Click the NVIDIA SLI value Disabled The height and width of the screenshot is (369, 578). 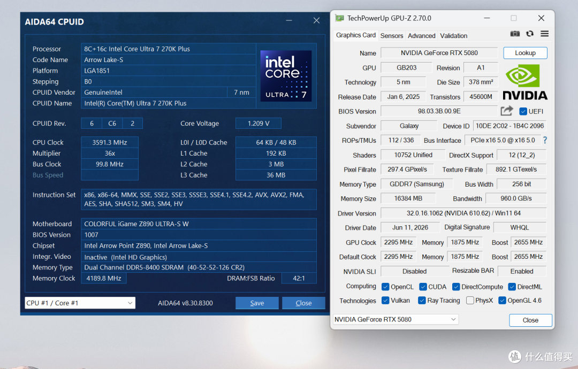pyautogui.click(x=414, y=271)
